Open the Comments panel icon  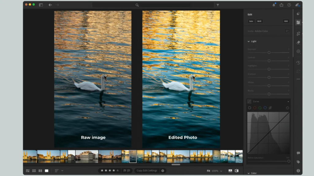coord(298,153)
